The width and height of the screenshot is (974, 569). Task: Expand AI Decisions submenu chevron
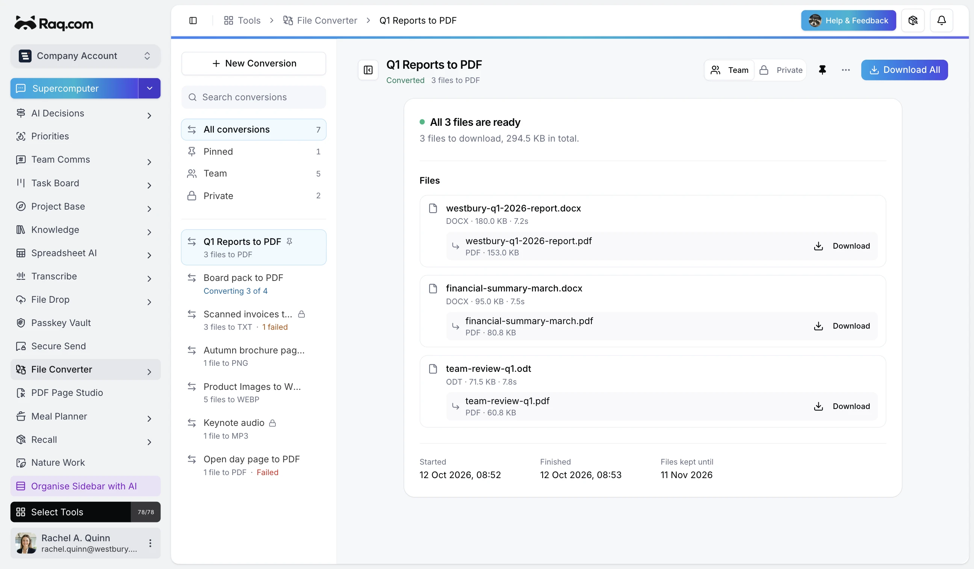[149, 116]
